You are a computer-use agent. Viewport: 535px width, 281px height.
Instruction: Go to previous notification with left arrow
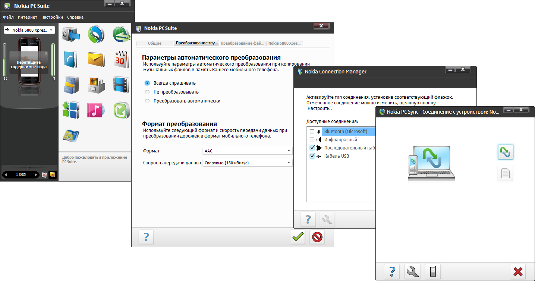(x=6, y=175)
